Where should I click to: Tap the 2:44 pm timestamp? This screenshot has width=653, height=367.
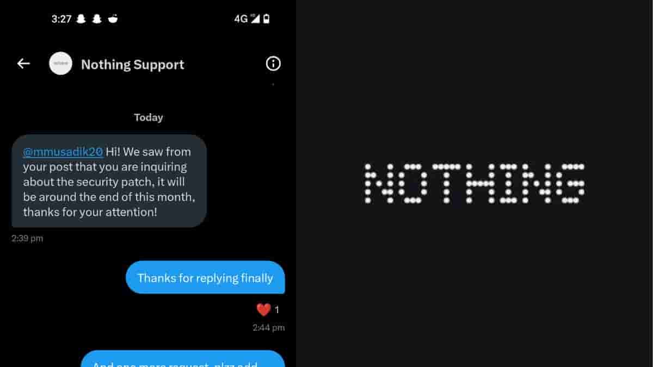[269, 328]
